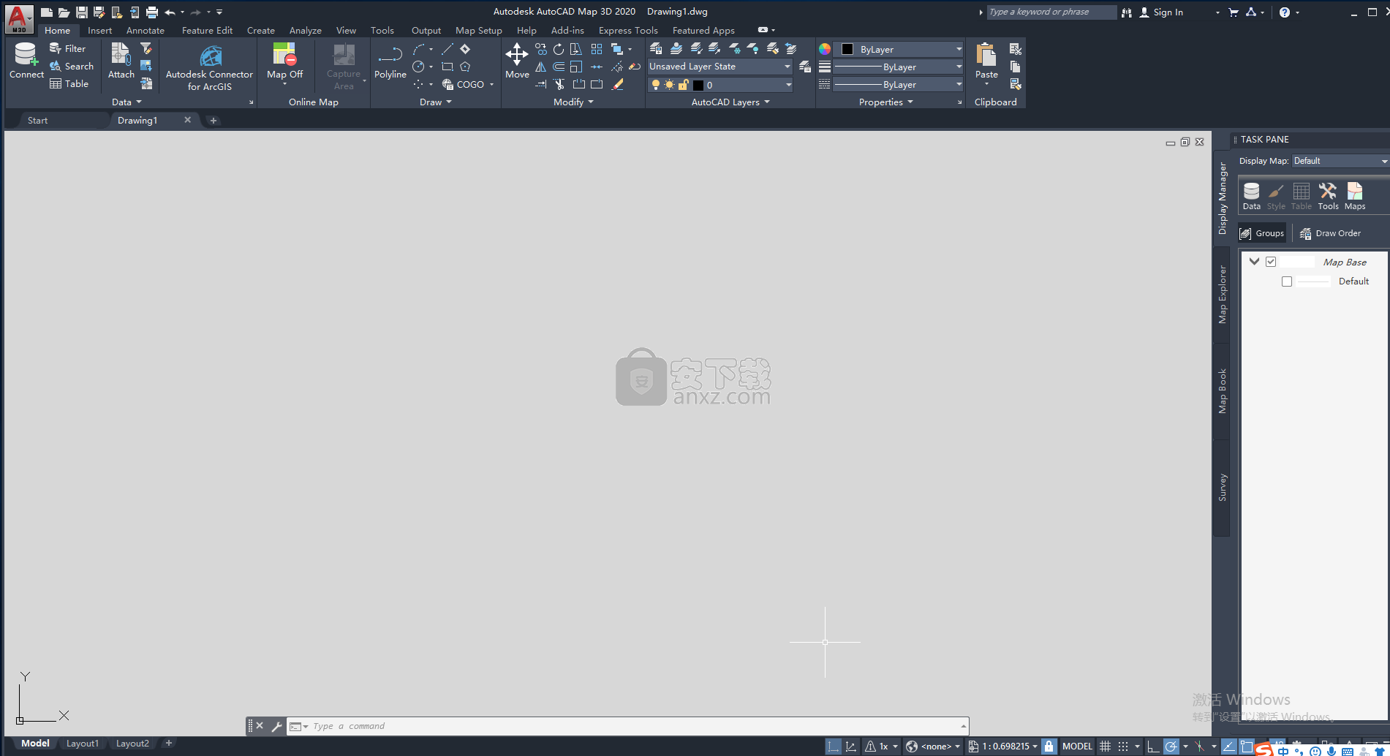Switch to Feature Edit ribbon tab
The image size is (1390, 756).
[x=207, y=31]
